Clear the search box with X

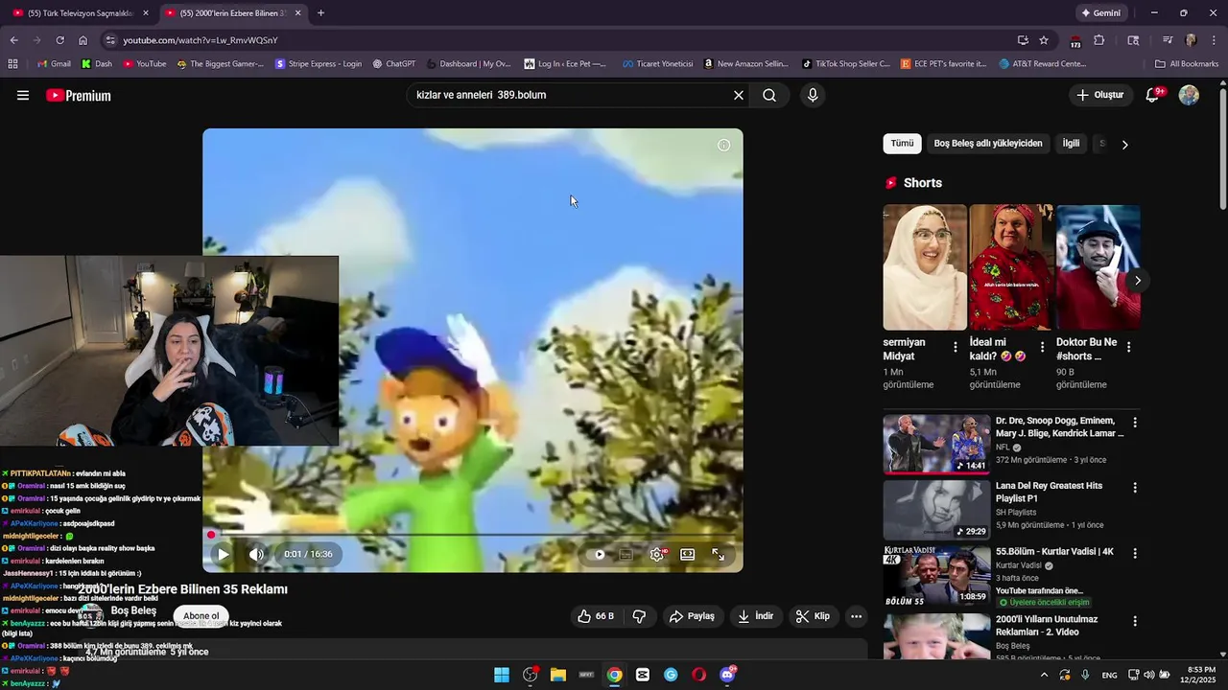point(739,95)
